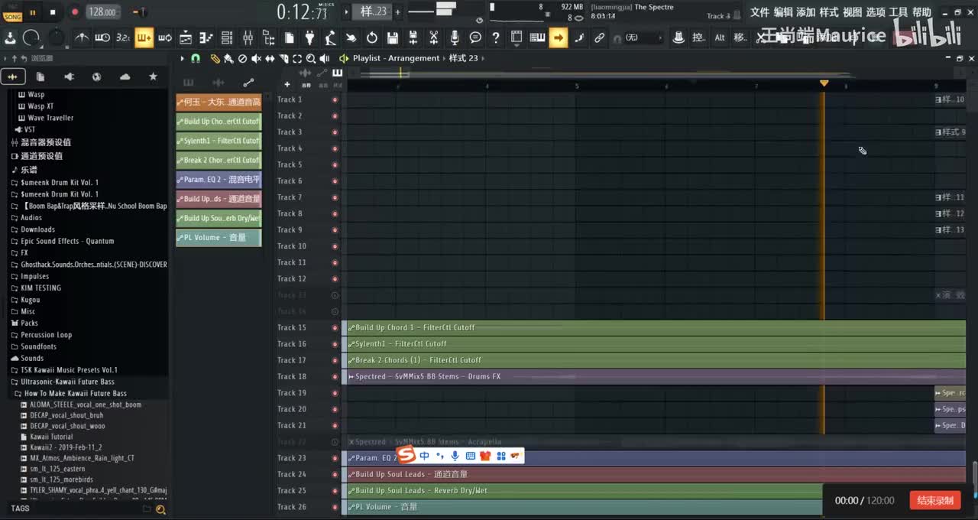Image resolution: width=978 pixels, height=520 pixels.
Task: Select the playlist zoom magnifier tool
Action: coord(311,58)
